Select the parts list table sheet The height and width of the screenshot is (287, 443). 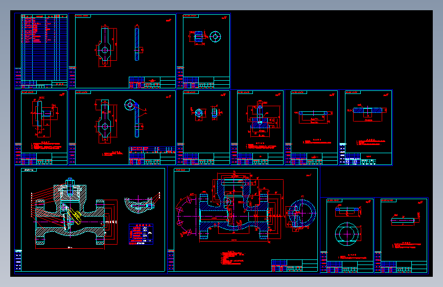[41, 51]
